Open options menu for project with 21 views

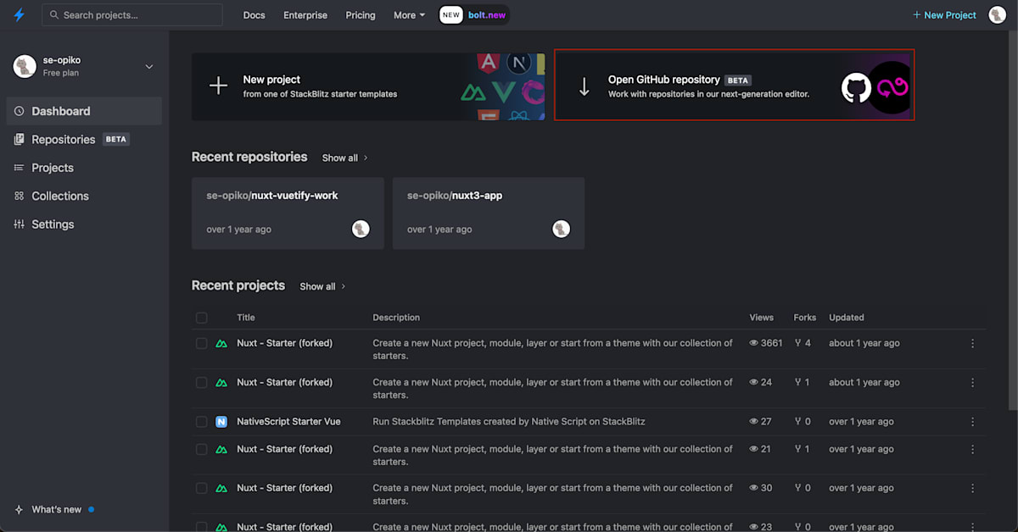972,449
